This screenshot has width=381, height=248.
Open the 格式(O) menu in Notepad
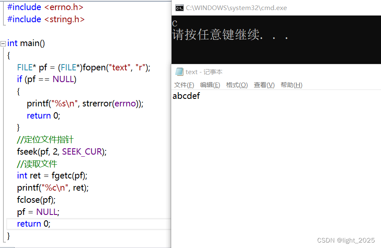[x=237, y=85]
